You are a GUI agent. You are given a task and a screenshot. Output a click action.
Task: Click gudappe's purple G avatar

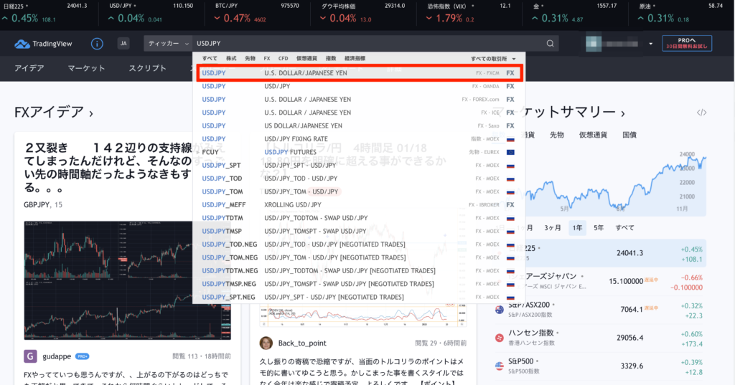tap(30, 356)
